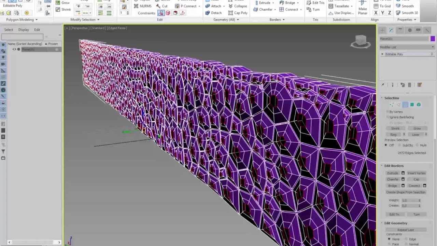
Task: Toggle the By Vertex checkbox
Action: pos(387,112)
